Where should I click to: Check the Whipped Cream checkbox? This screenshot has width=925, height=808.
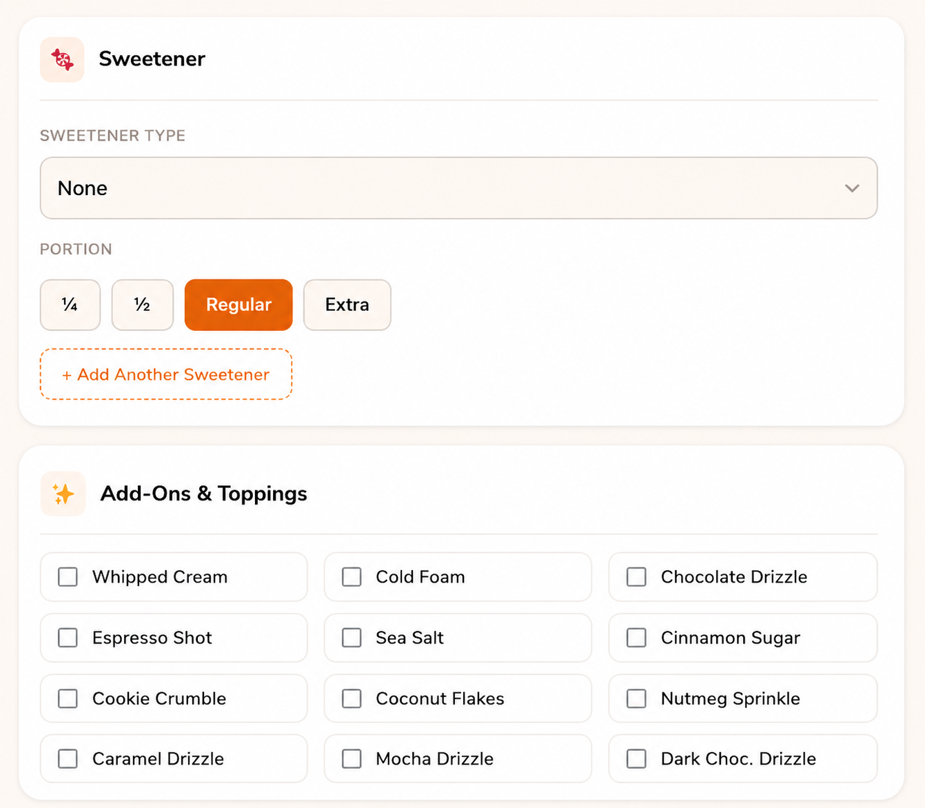point(68,577)
